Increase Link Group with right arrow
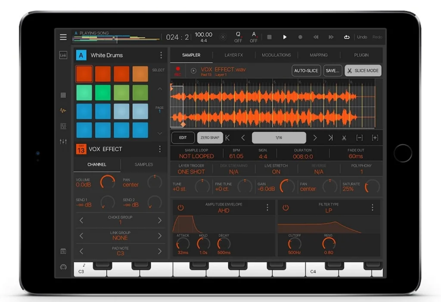This screenshot has width=441, height=302. click(x=159, y=236)
